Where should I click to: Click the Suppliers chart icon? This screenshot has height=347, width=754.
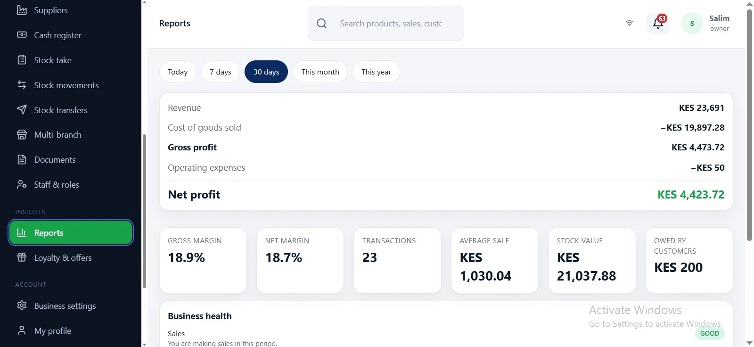point(22,10)
